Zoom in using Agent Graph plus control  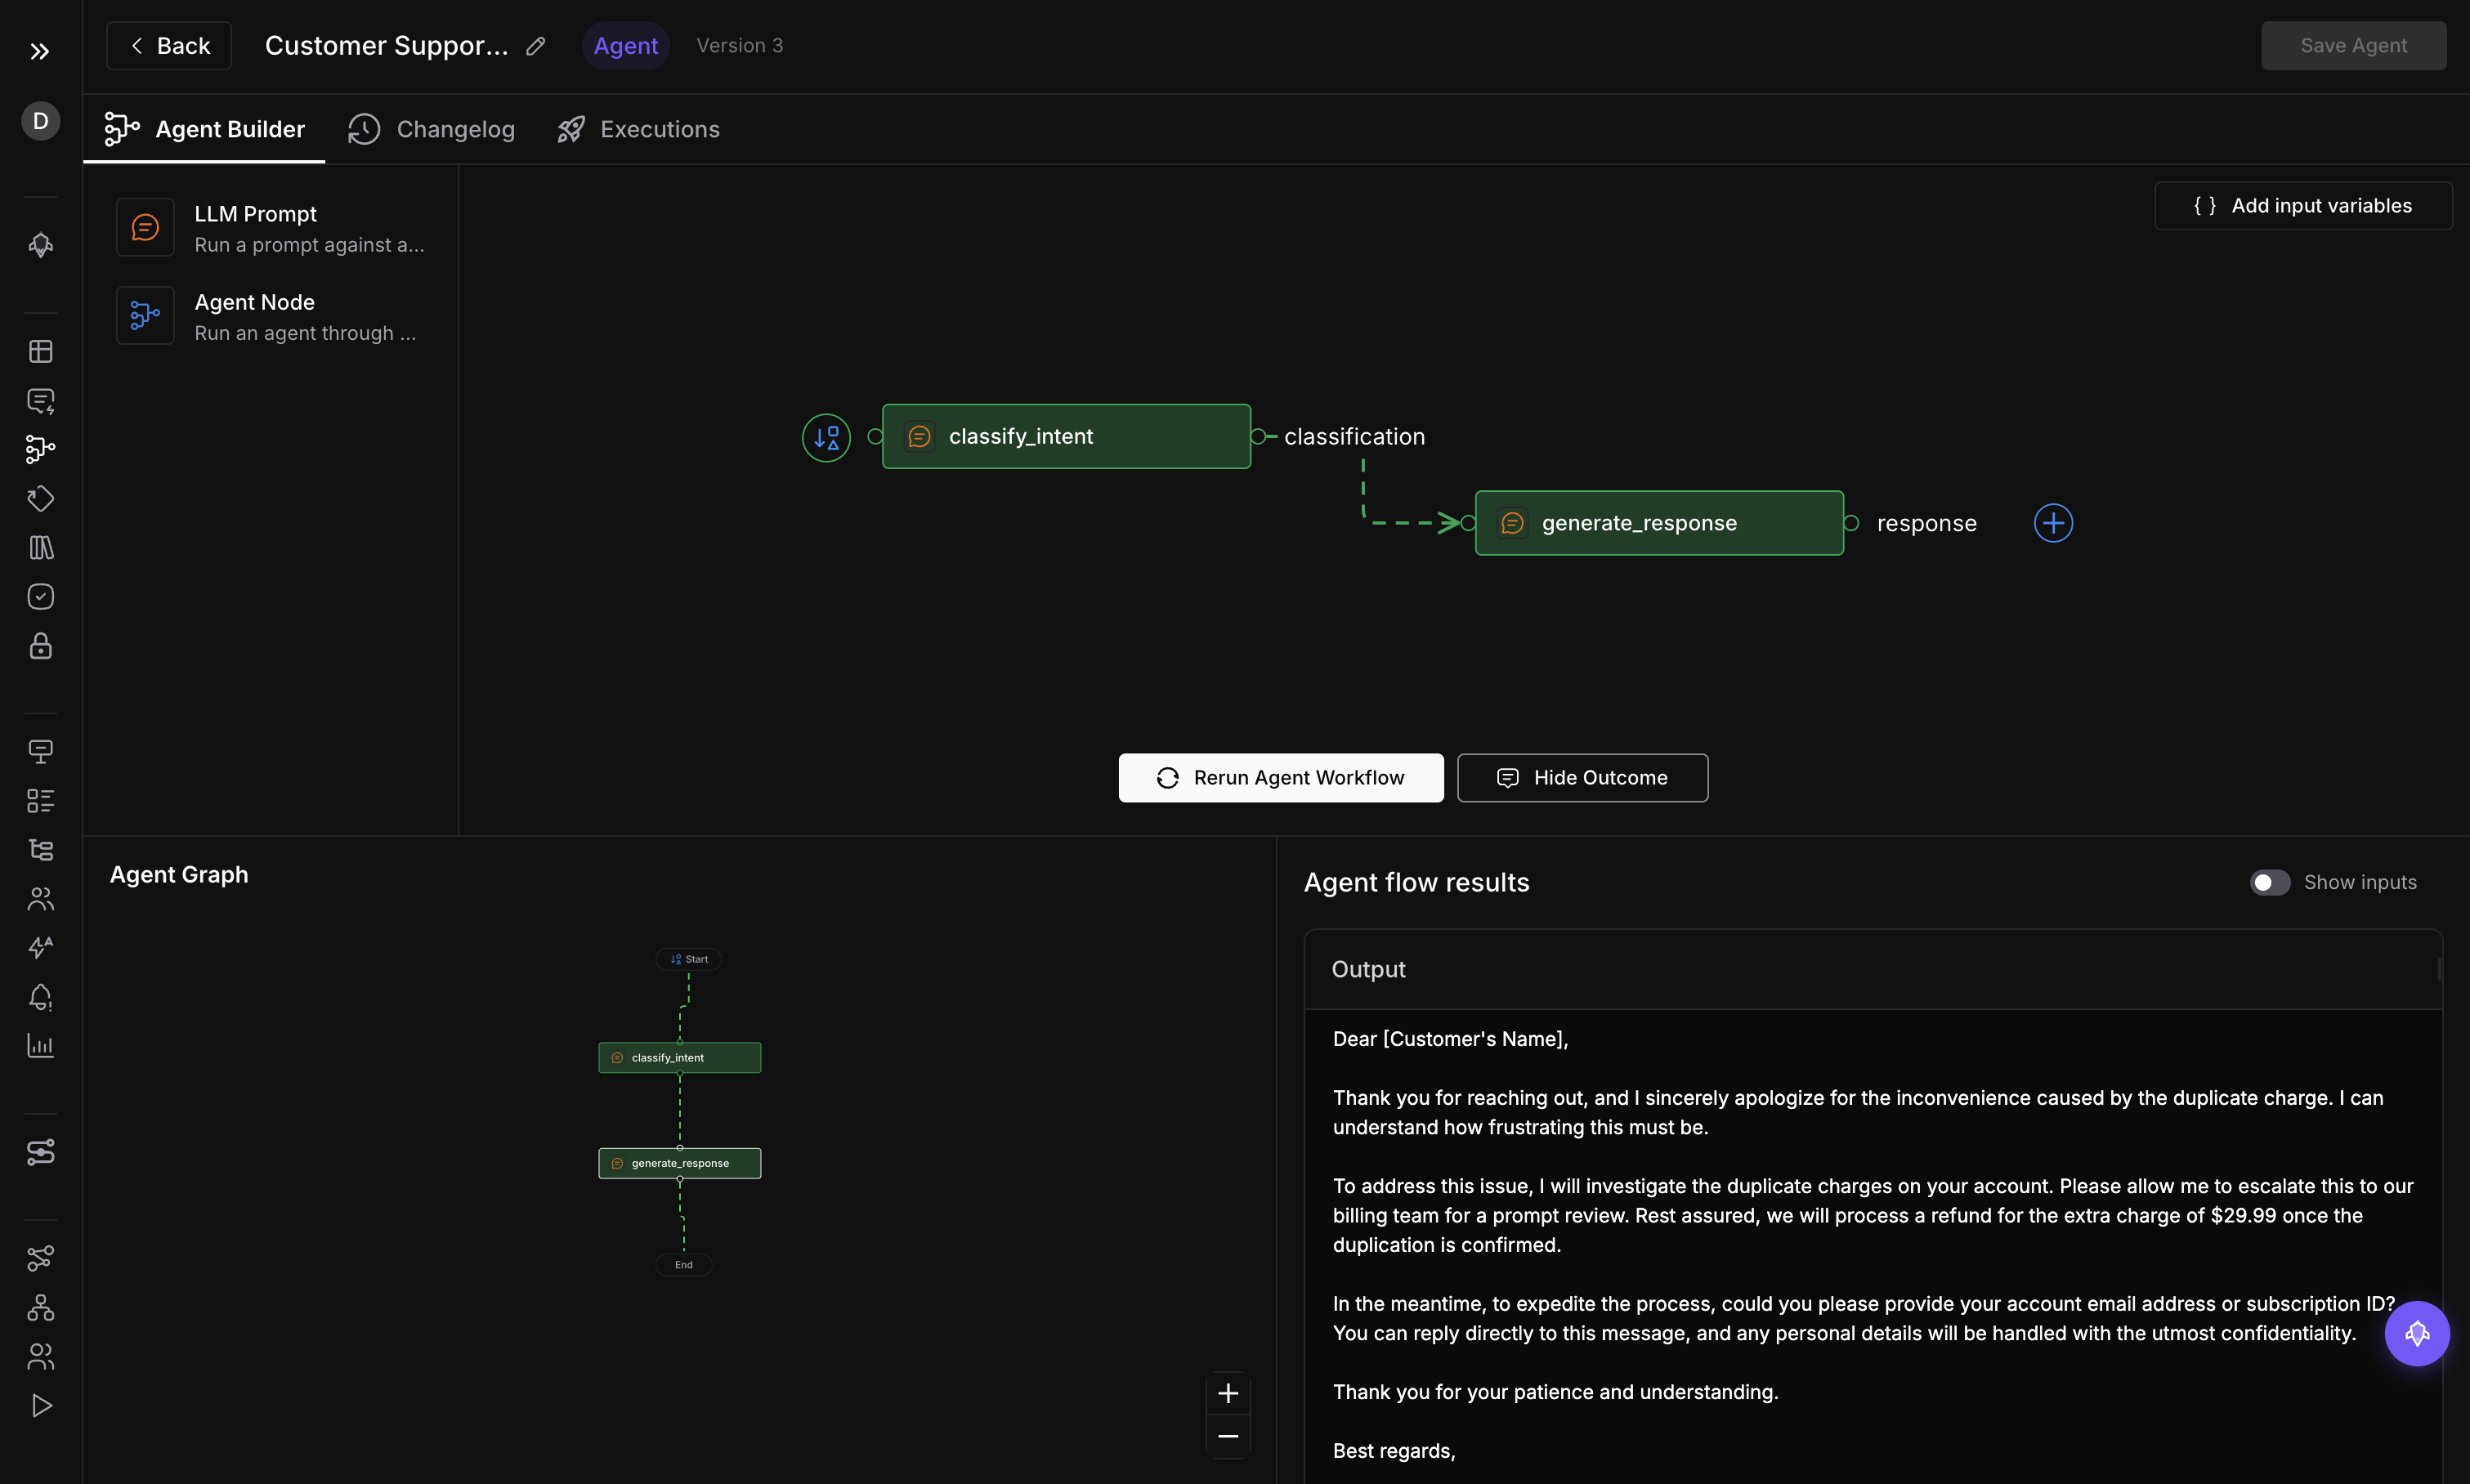click(x=1227, y=1393)
